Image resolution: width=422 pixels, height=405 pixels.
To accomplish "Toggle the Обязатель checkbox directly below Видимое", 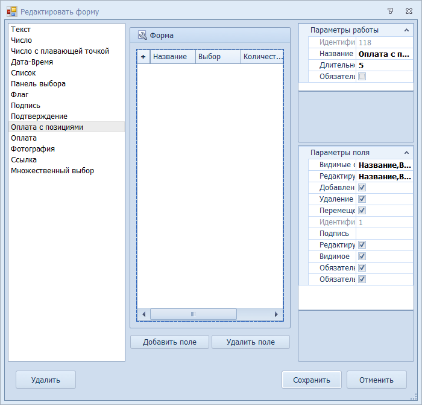I will point(362,268).
